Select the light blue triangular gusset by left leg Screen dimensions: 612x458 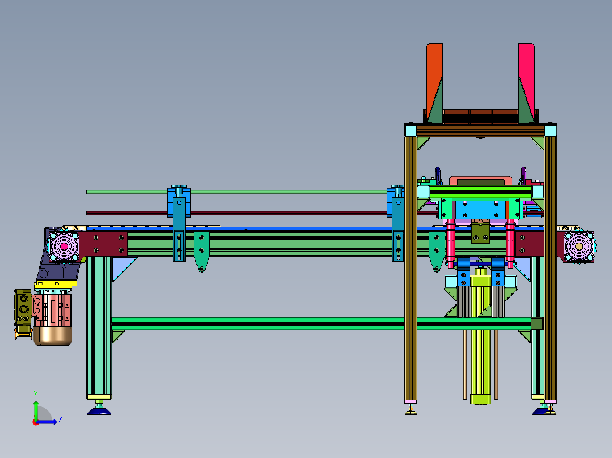tap(121, 268)
